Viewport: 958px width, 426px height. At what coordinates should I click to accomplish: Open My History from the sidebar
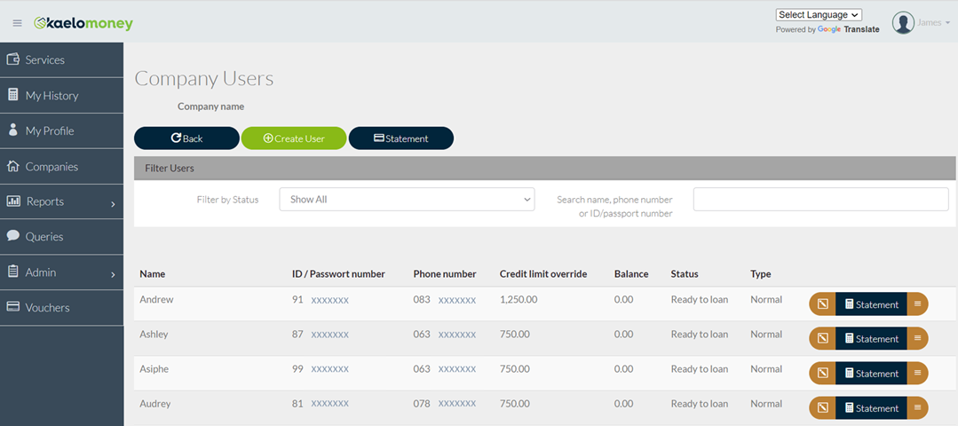[51, 96]
